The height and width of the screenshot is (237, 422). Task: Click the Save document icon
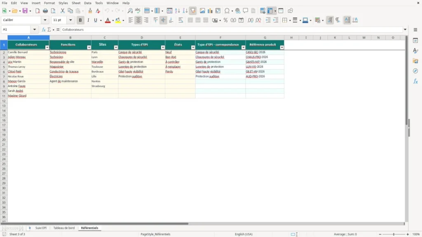tap(25, 11)
